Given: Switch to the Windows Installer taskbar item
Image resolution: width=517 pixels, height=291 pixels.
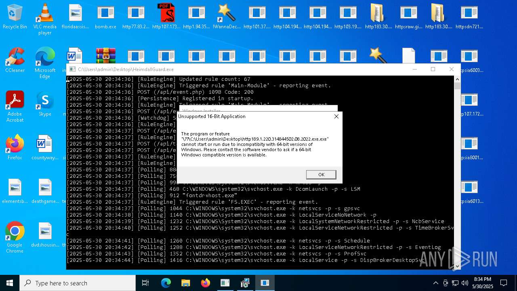Looking at the screenshot, I should [245, 283].
